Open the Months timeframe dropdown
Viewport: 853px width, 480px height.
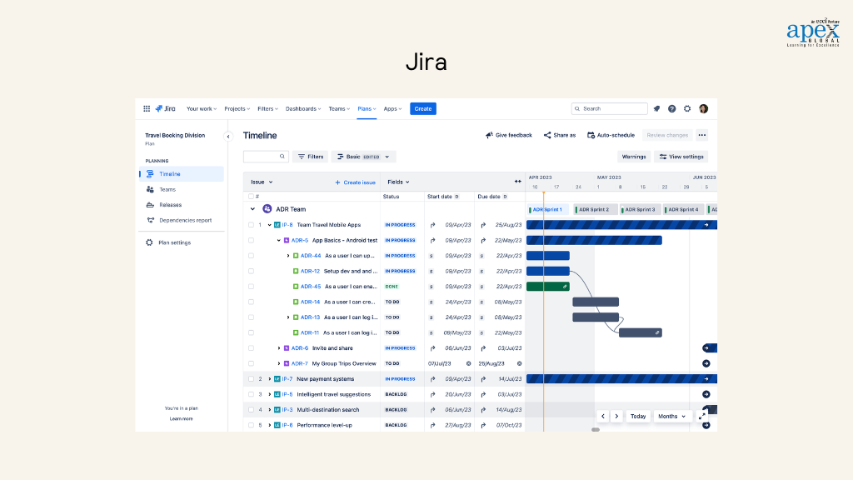coord(672,417)
